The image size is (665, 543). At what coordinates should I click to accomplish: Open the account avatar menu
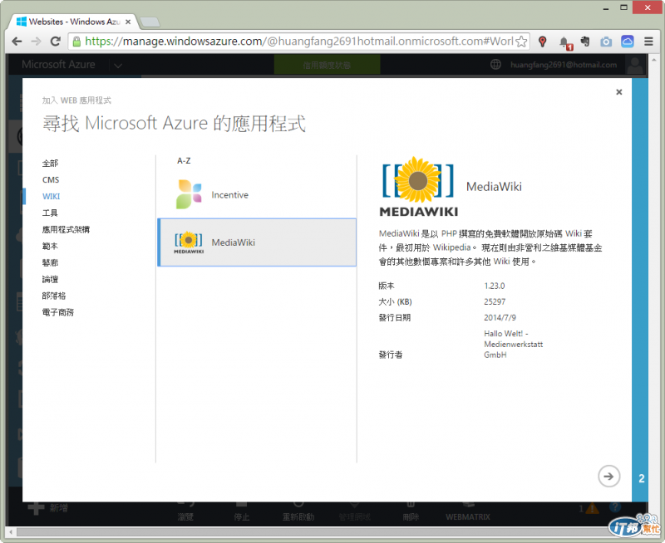click(x=635, y=66)
